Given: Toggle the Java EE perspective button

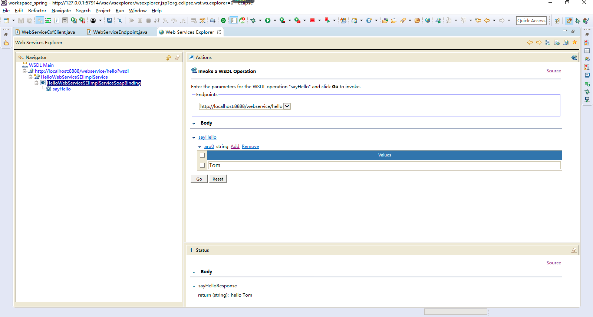Looking at the screenshot, I should point(569,21).
